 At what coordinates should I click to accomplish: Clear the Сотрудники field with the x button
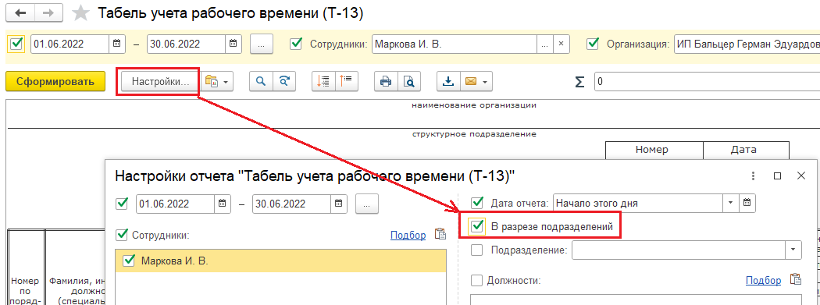point(562,44)
